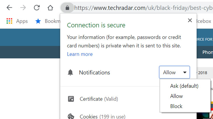The height and width of the screenshot is (119, 213).
Task: Click the Connection is secure heading
Action: click(x=96, y=25)
